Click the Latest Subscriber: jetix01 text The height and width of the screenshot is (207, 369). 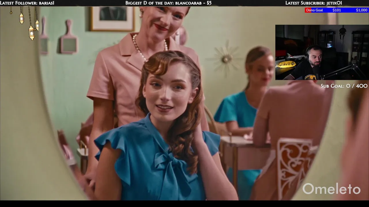314,3
